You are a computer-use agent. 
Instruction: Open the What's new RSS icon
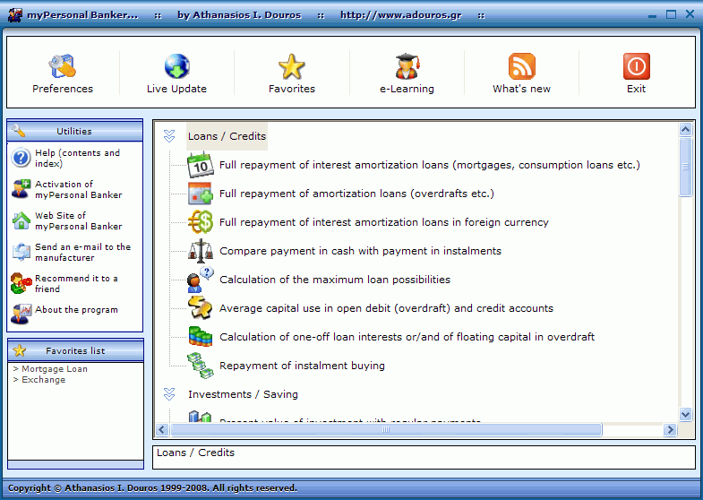tap(521, 66)
